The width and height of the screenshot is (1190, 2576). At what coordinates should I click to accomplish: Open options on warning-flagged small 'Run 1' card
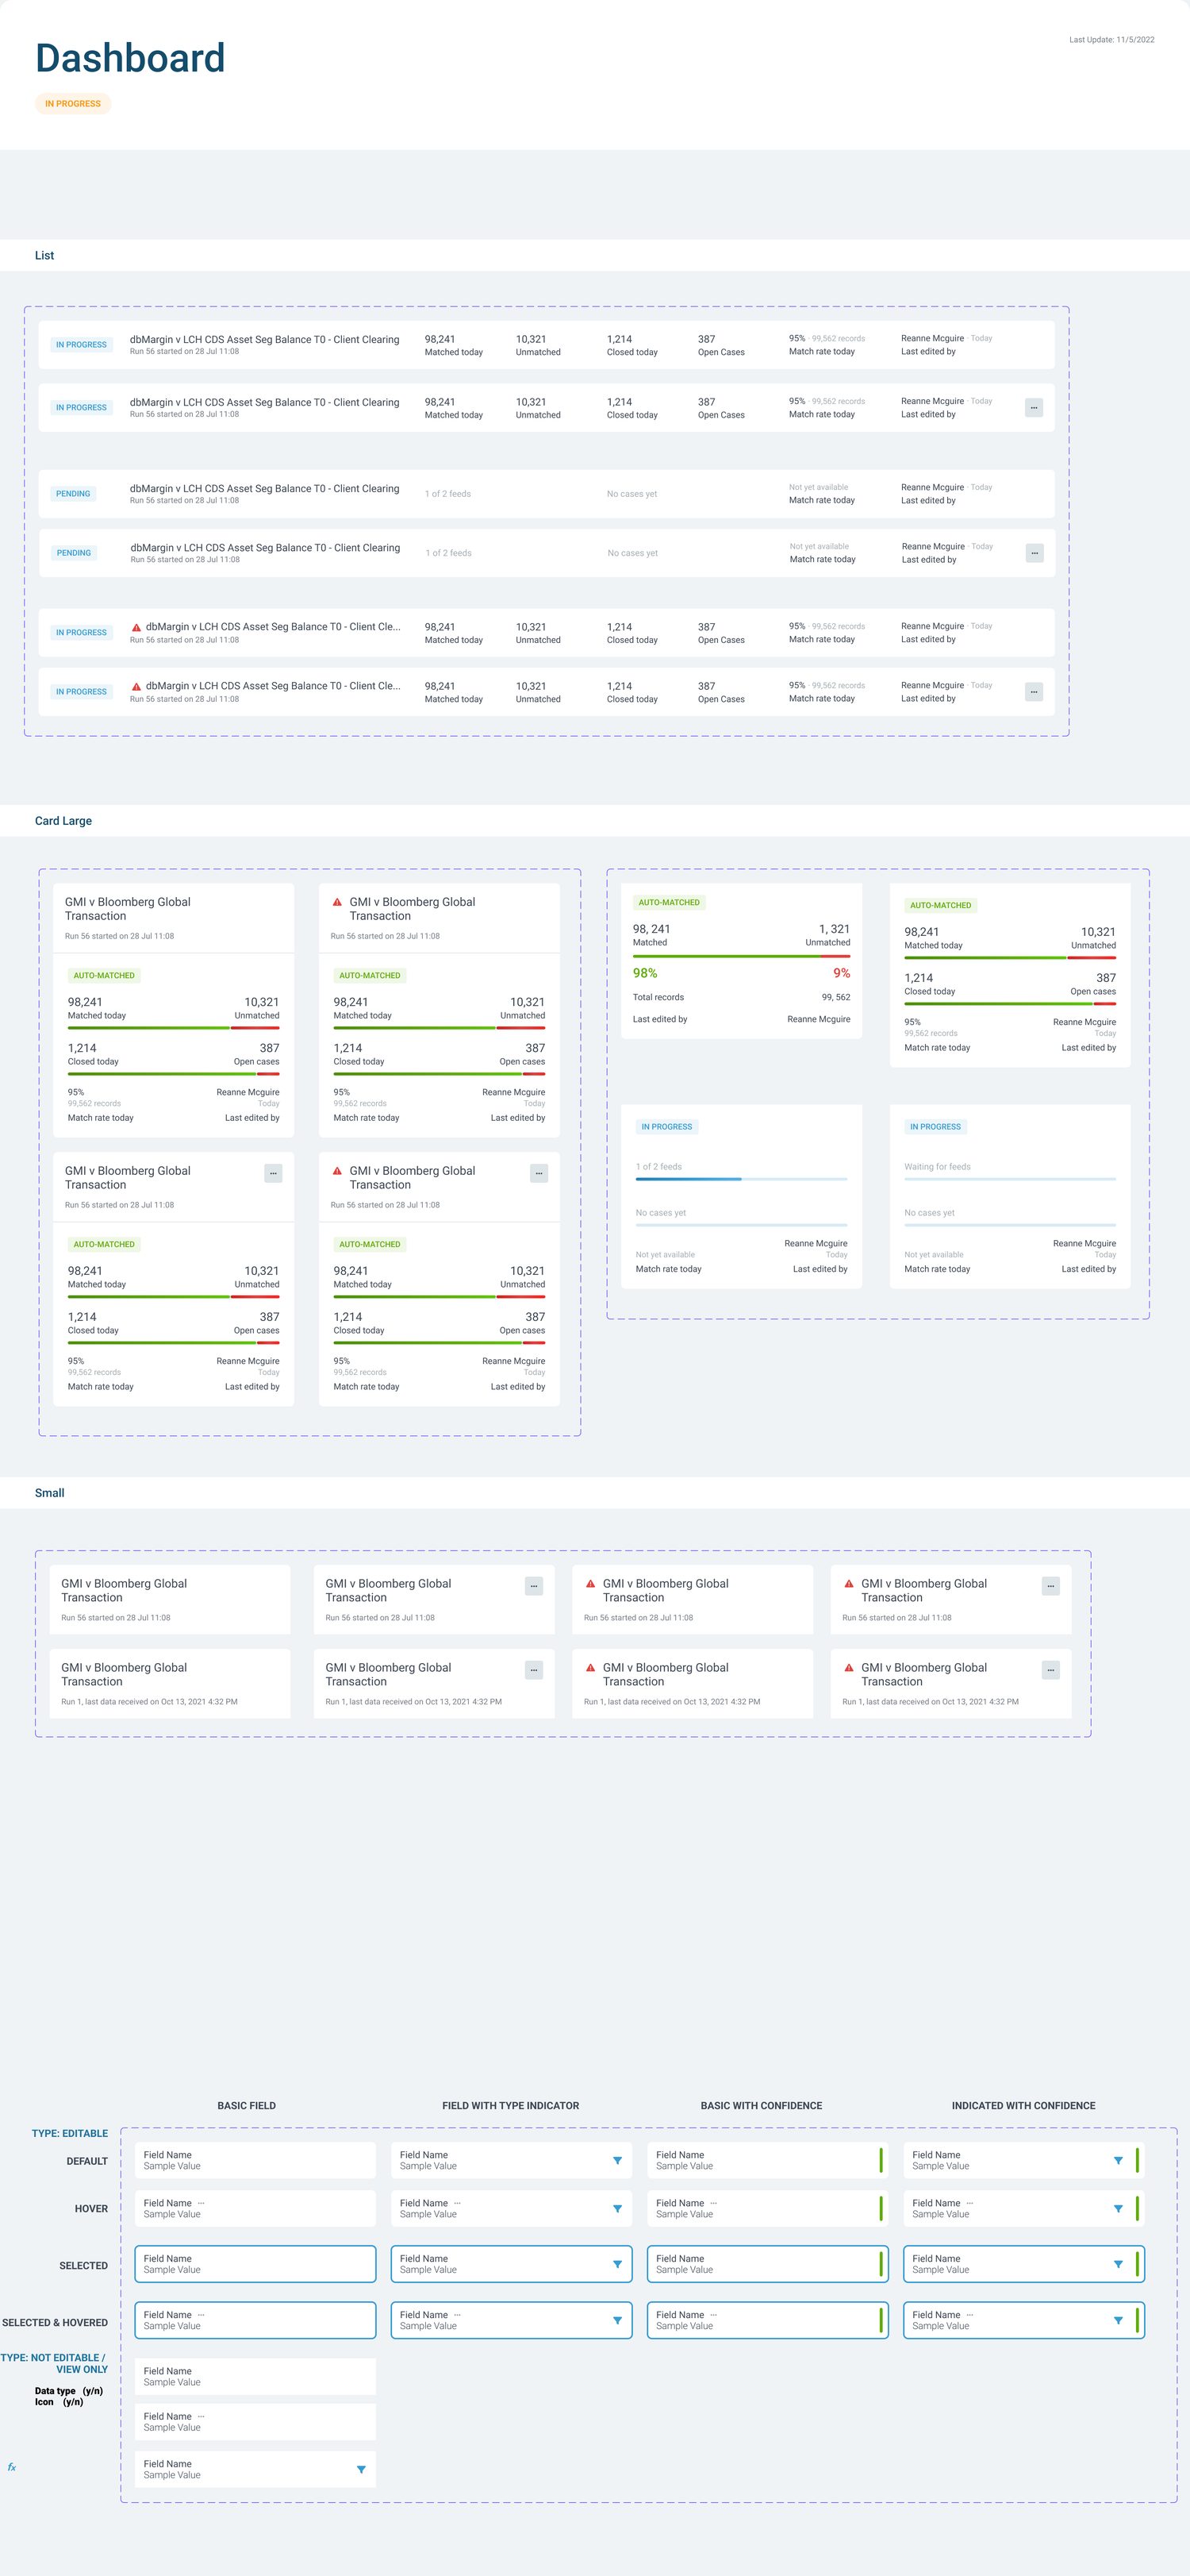point(1050,1670)
